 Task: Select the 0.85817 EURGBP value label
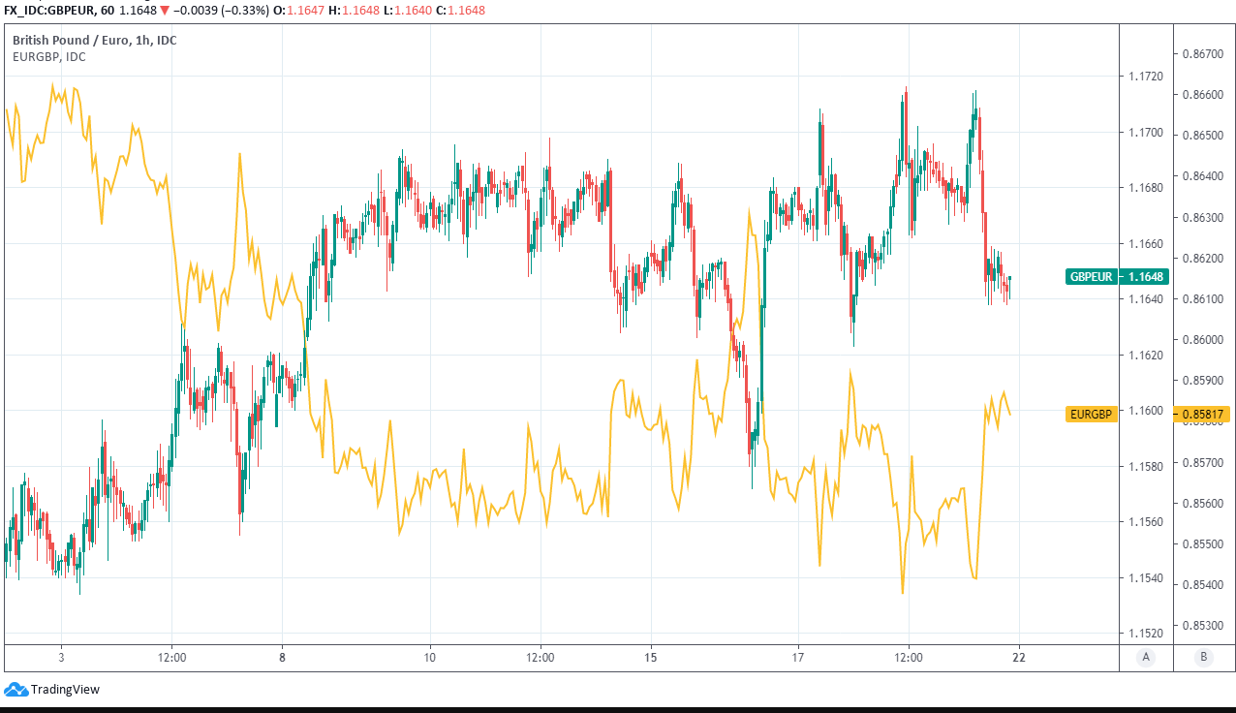point(1201,414)
